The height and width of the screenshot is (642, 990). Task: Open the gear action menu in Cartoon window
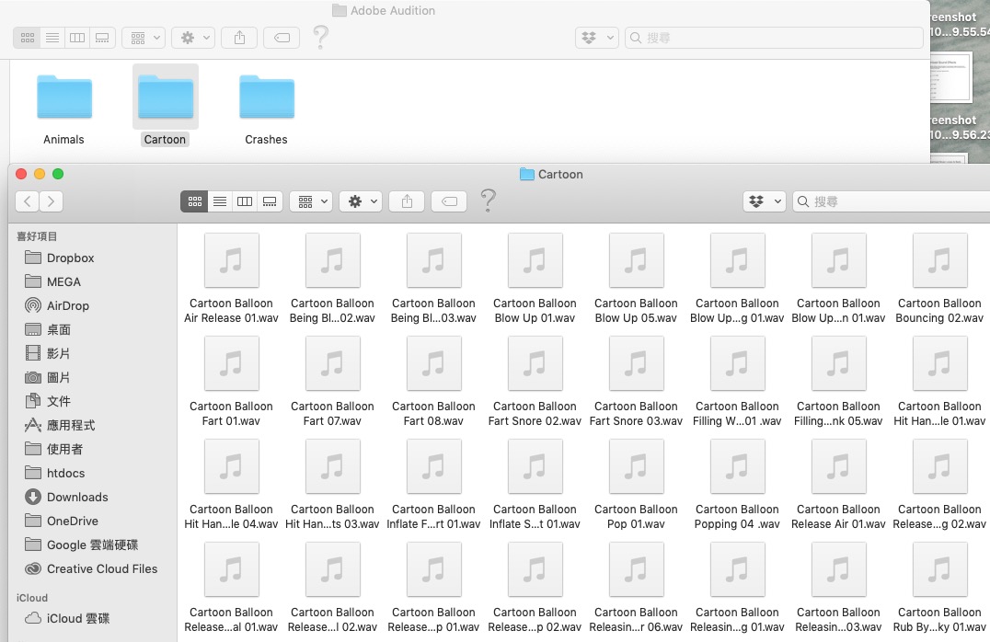[360, 201]
